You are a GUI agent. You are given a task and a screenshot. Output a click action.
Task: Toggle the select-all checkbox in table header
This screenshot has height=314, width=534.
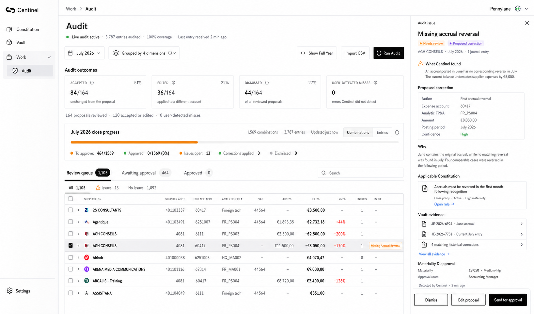[x=71, y=199]
